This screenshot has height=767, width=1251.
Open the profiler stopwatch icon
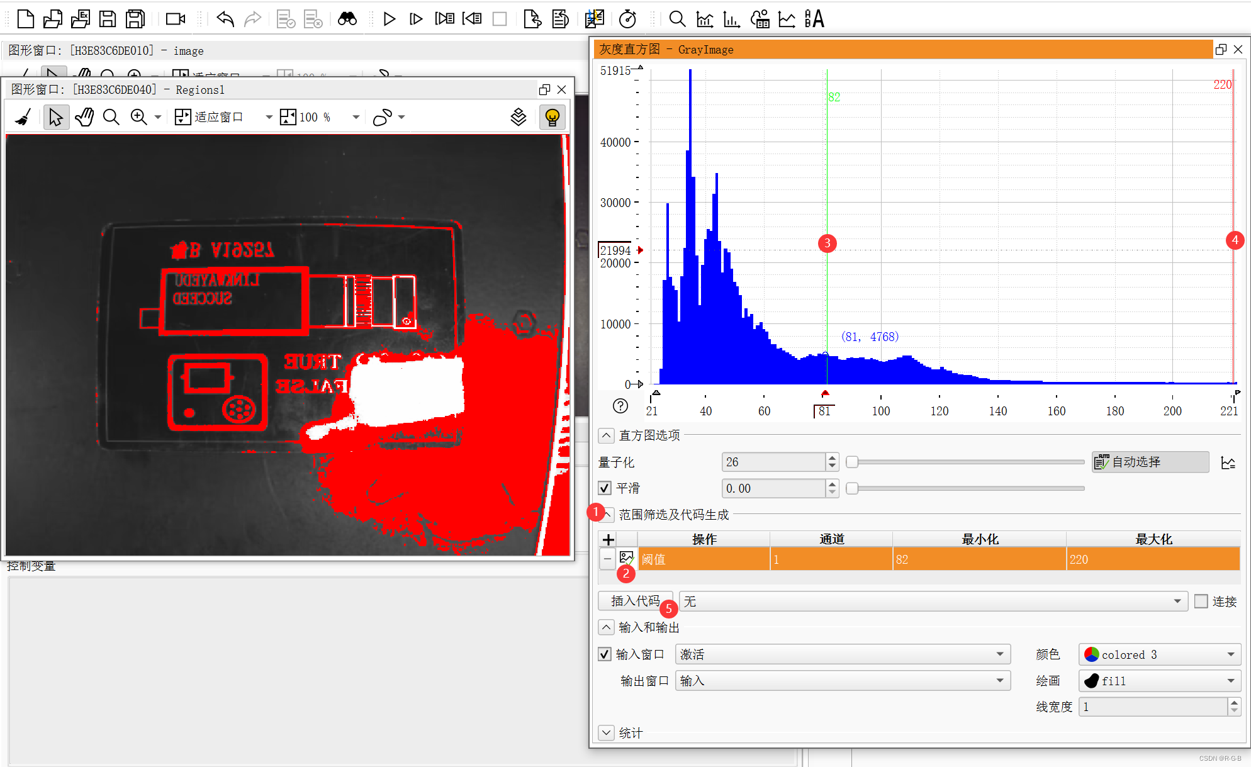pyautogui.click(x=627, y=19)
